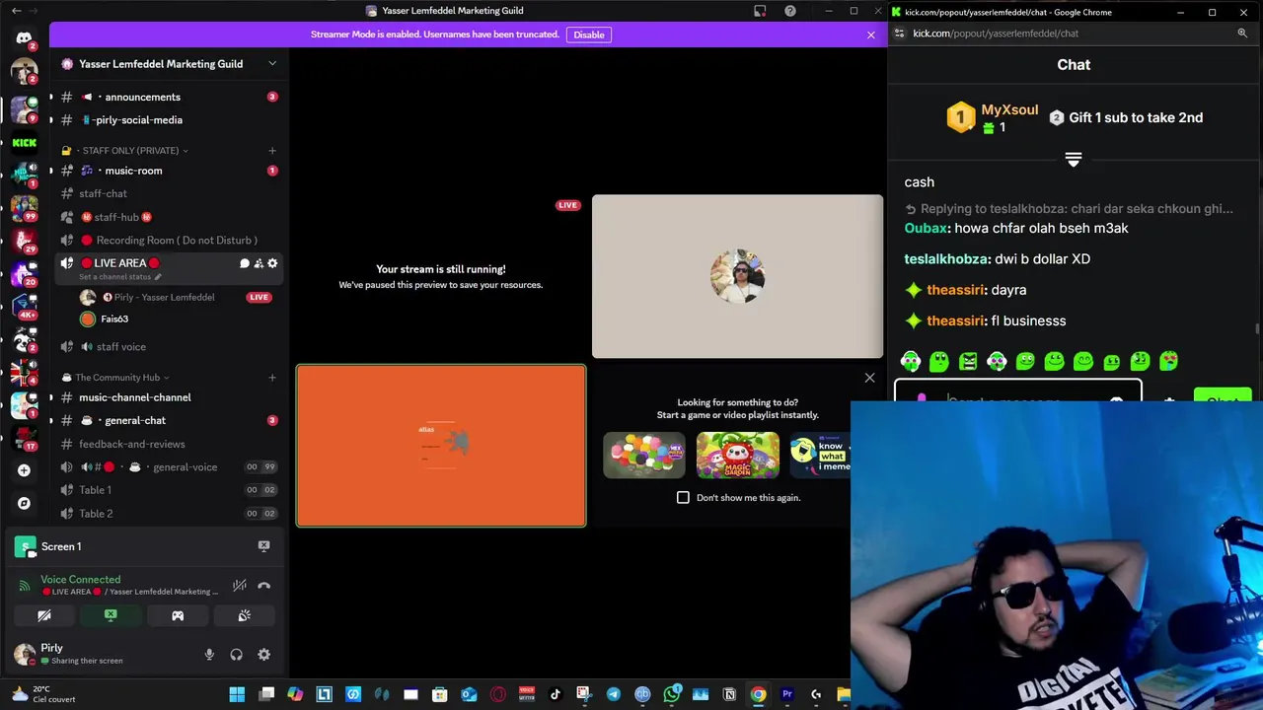The width and height of the screenshot is (1263, 710).
Task: Invite people to LIVE AREA channel
Action: [259, 263]
